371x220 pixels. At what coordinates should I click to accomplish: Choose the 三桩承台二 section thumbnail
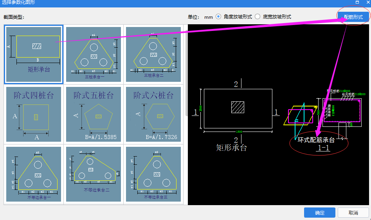[153, 54]
